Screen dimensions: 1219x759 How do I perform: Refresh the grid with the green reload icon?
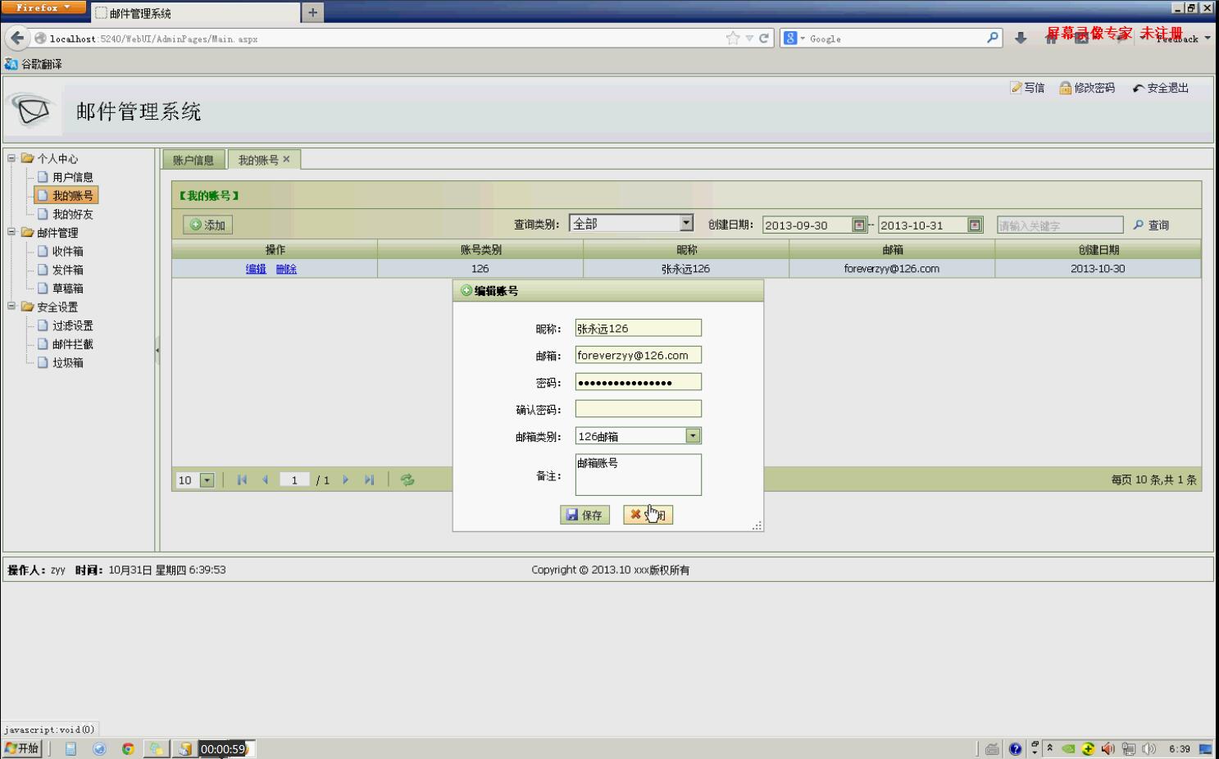[407, 480]
